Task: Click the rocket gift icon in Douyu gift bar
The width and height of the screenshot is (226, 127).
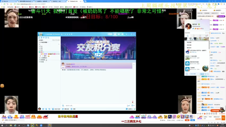Action: click(45, 117)
